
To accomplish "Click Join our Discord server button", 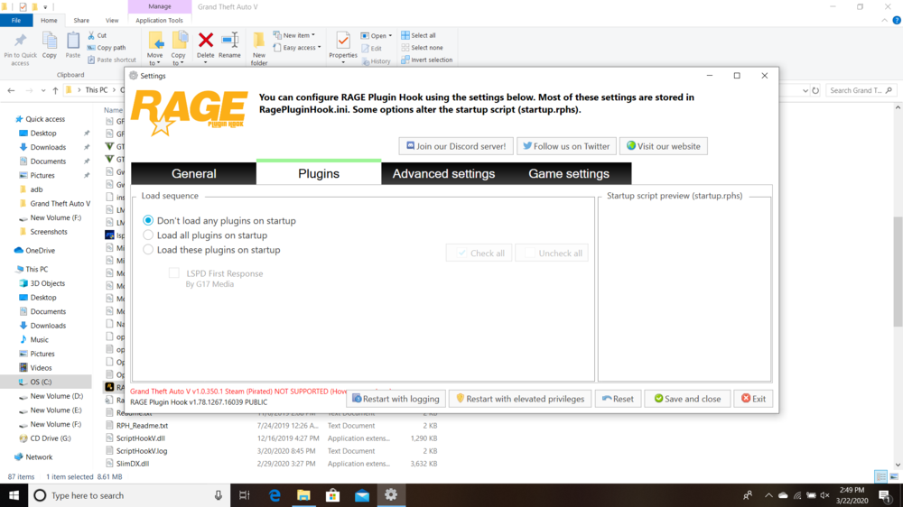I will (x=455, y=146).
